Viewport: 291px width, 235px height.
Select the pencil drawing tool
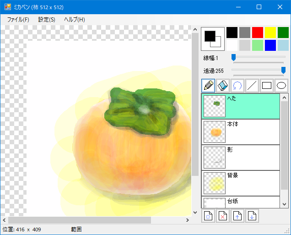[x=208, y=86]
